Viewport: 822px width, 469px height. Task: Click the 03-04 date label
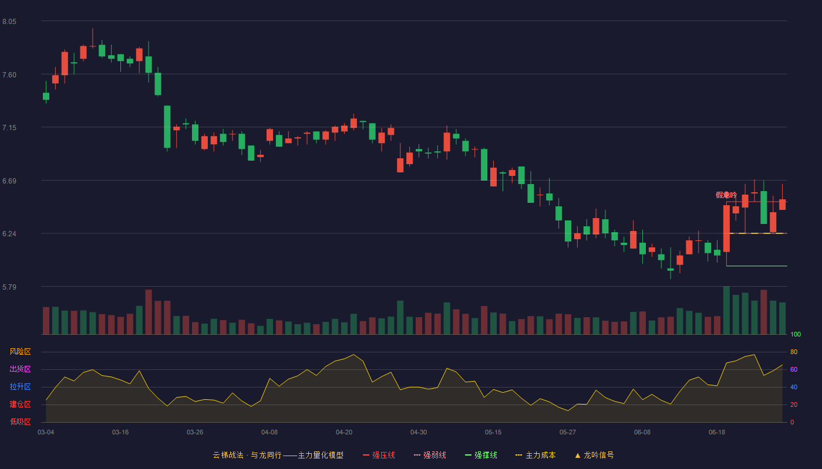46,432
